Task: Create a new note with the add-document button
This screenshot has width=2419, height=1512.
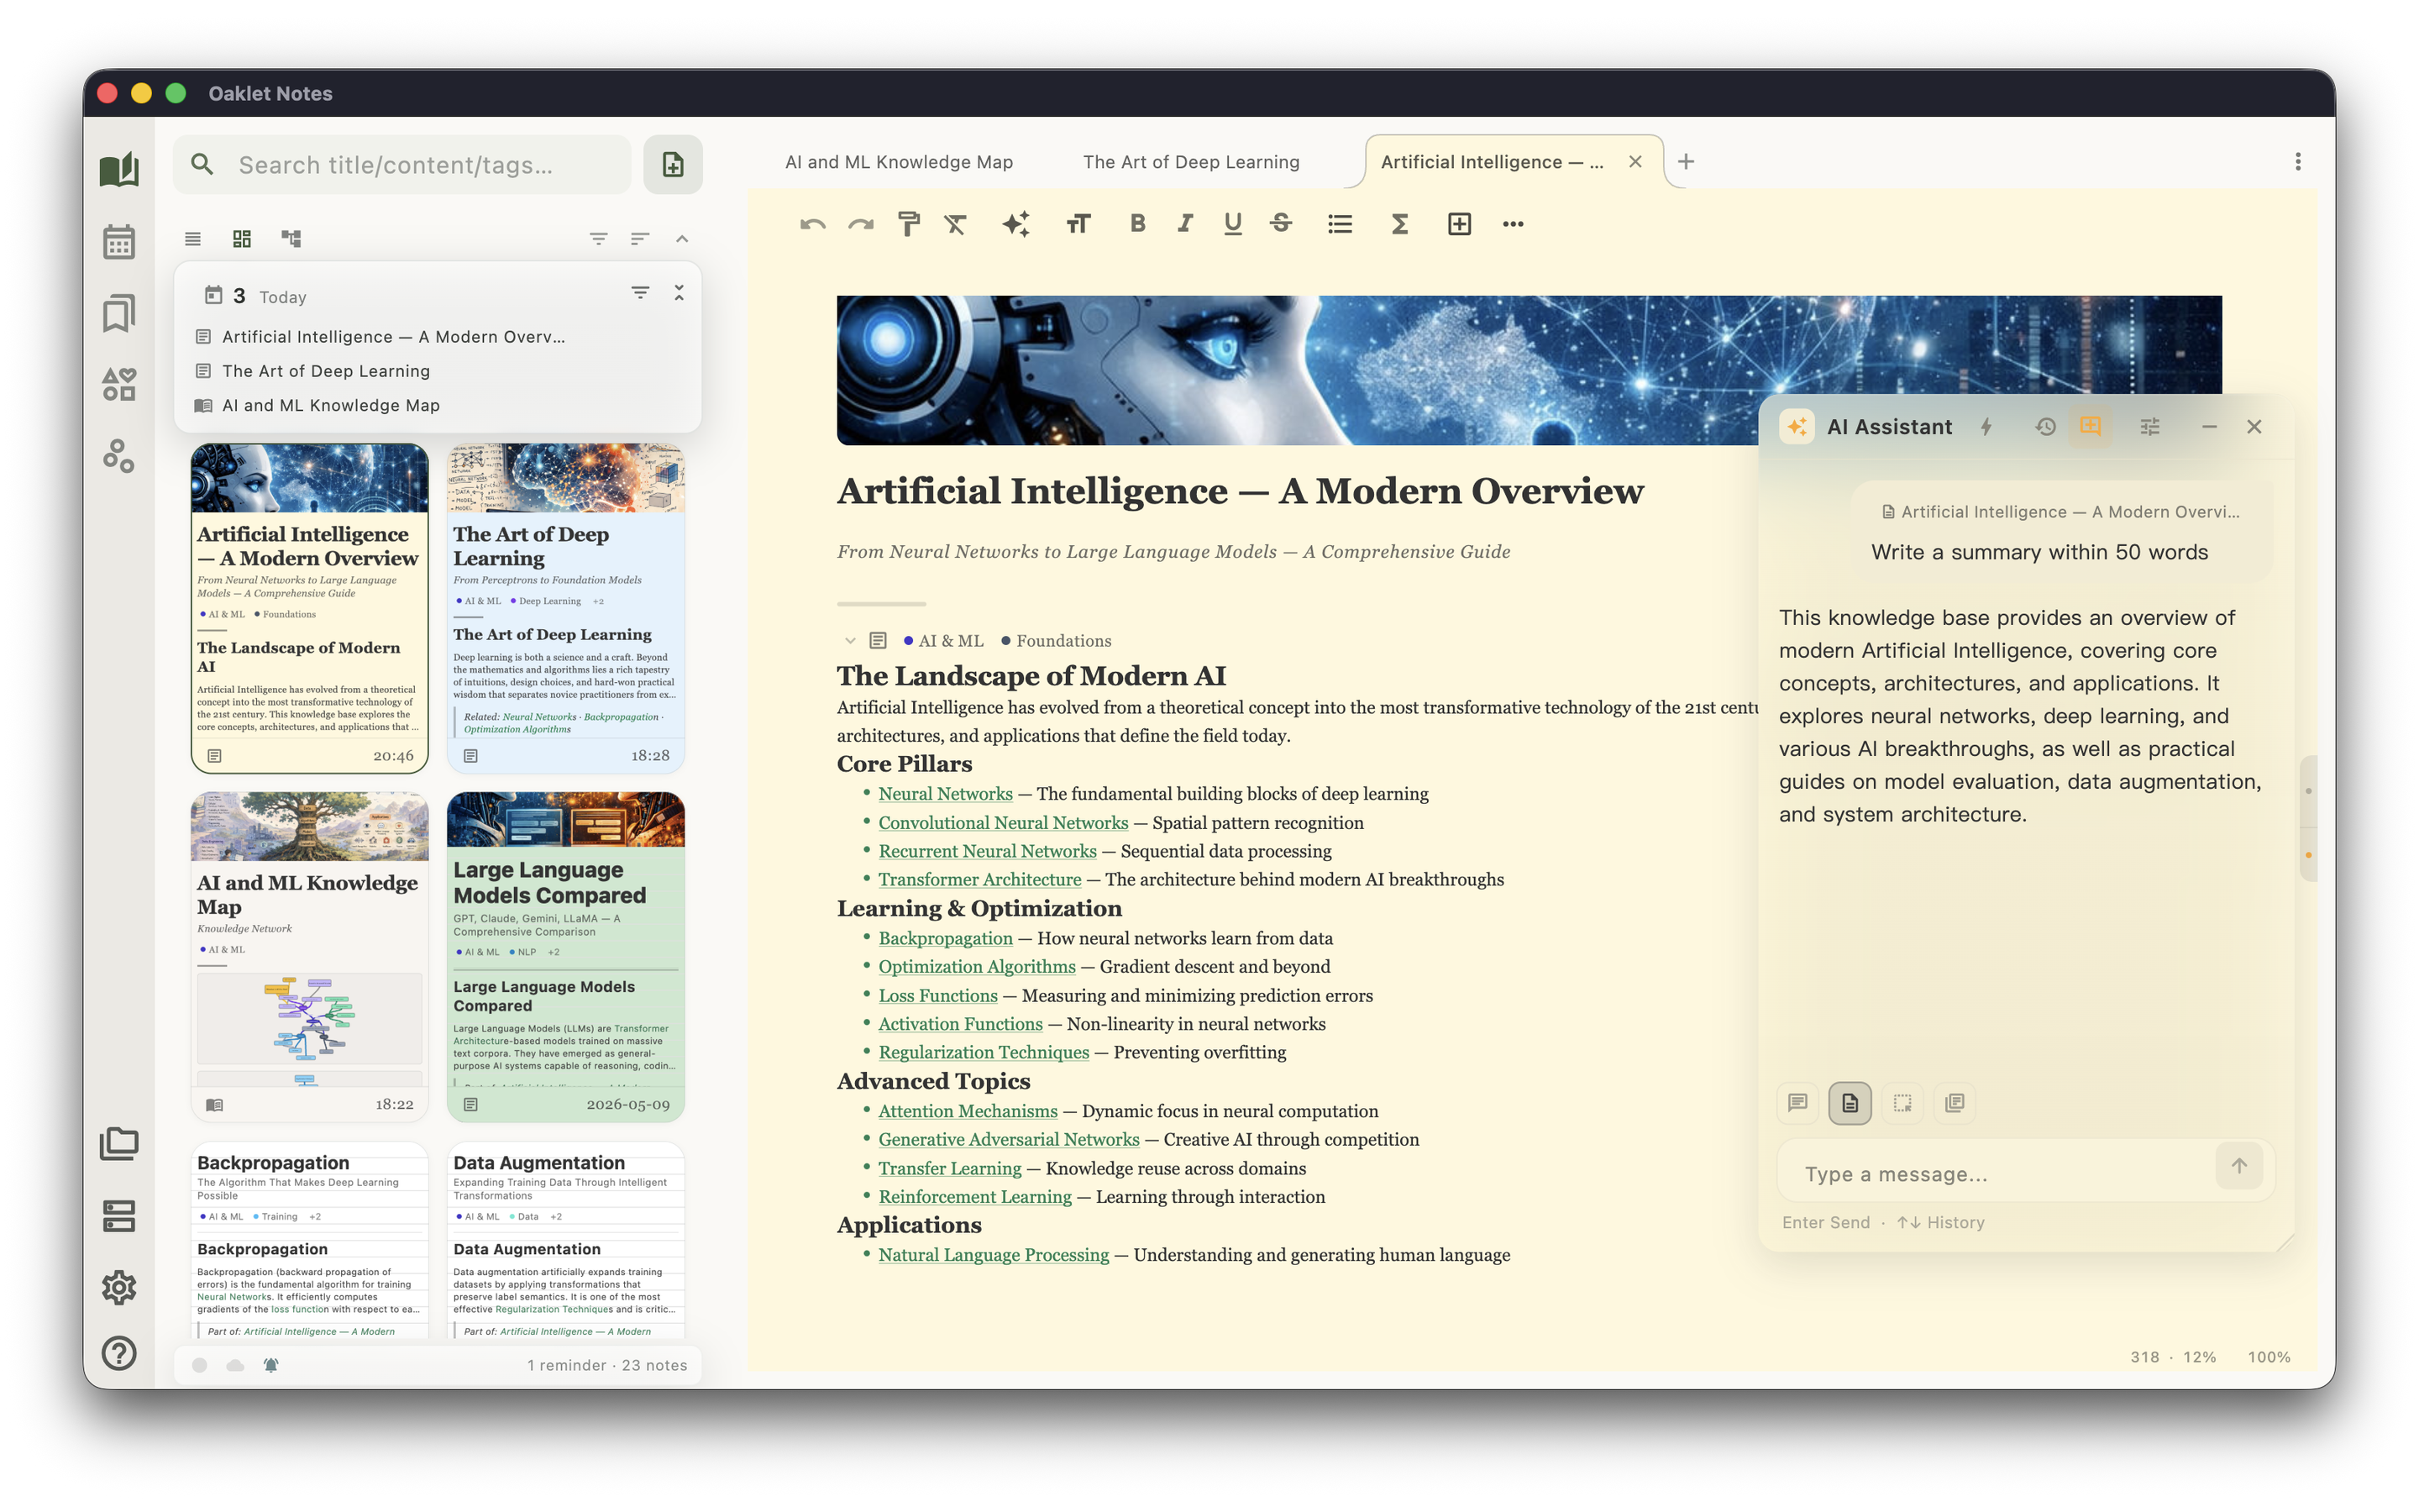Action: tap(673, 164)
